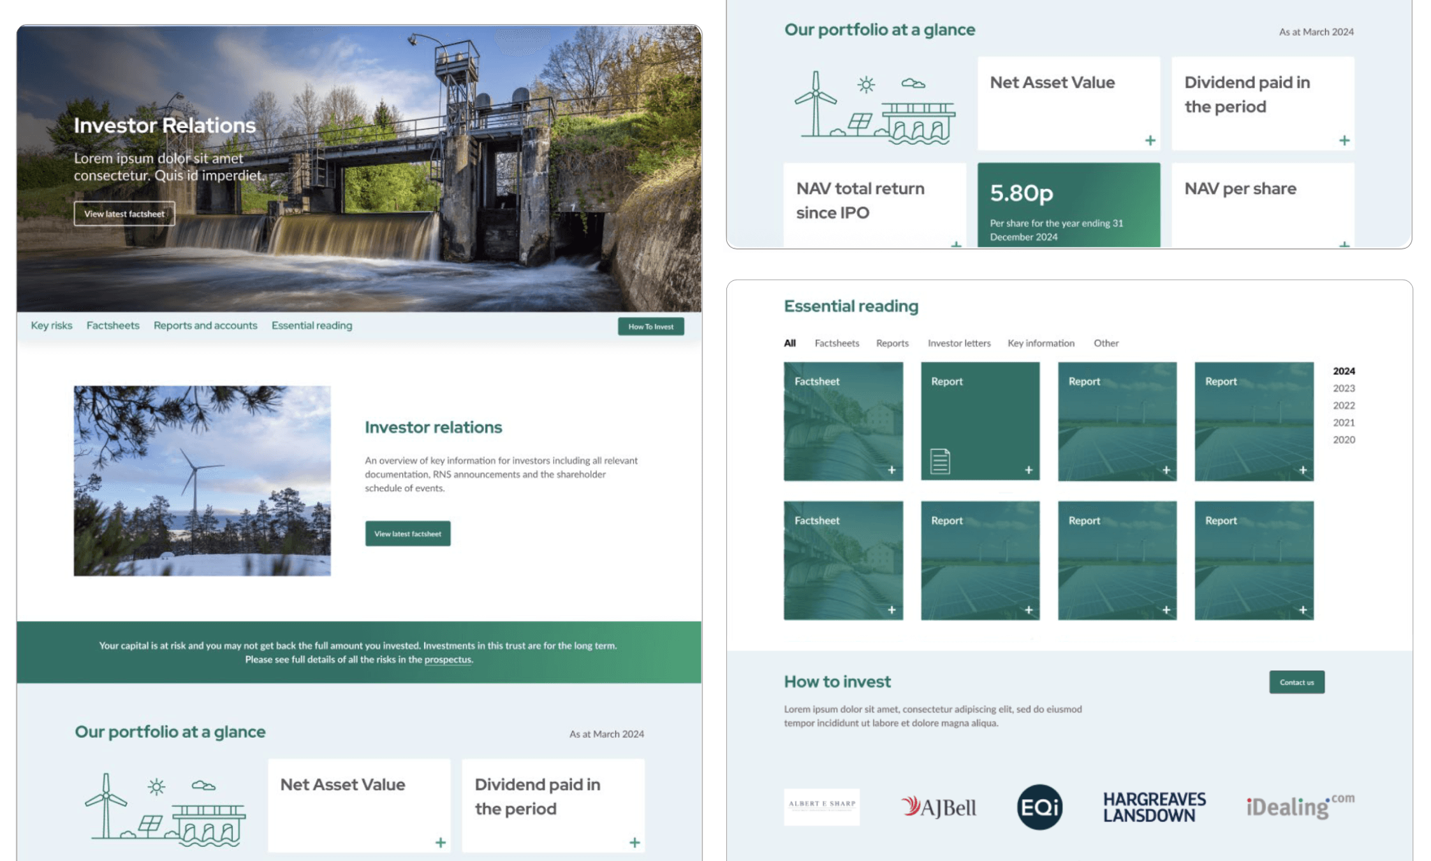Click the solar farm Report thumbnail
The image size is (1431, 861).
pos(1117,421)
